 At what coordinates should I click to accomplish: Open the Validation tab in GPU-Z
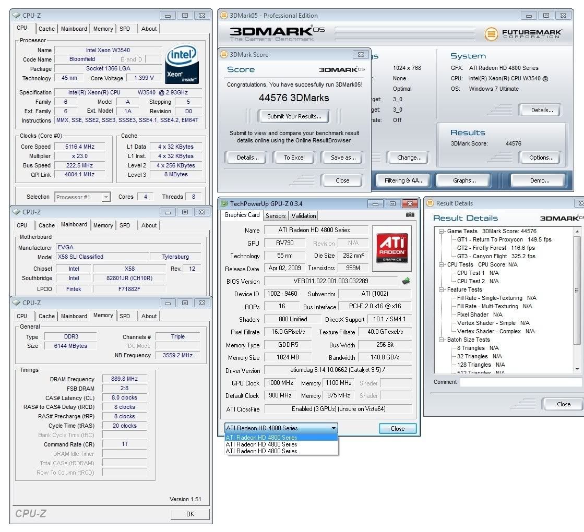(304, 216)
